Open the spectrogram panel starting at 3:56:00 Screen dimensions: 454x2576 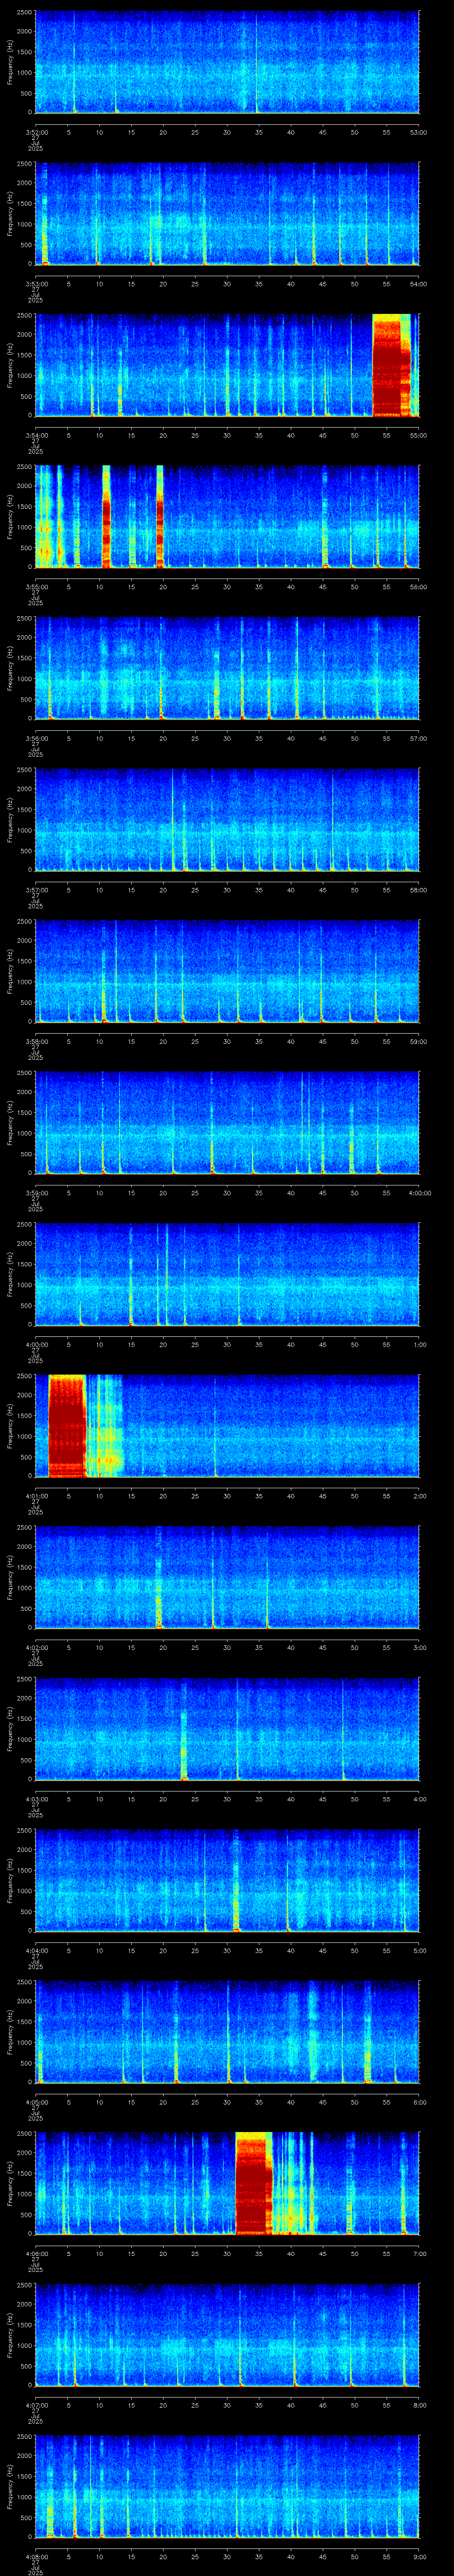click(x=227, y=668)
